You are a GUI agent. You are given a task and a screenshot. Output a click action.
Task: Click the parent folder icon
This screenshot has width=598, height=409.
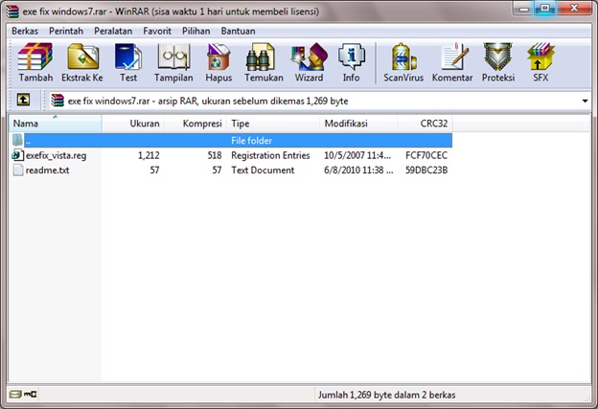[x=17, y=140]
